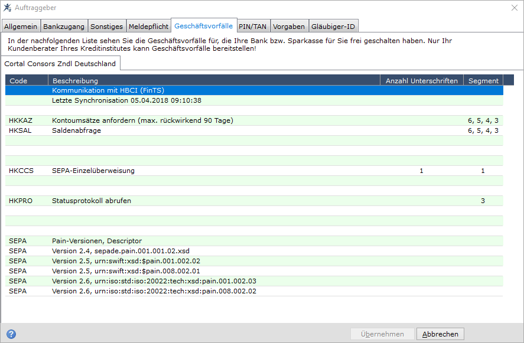The width and height of the screenshot is (524, 343).
Task: Click the Beschreibung column header
Action: pos(214,80)
